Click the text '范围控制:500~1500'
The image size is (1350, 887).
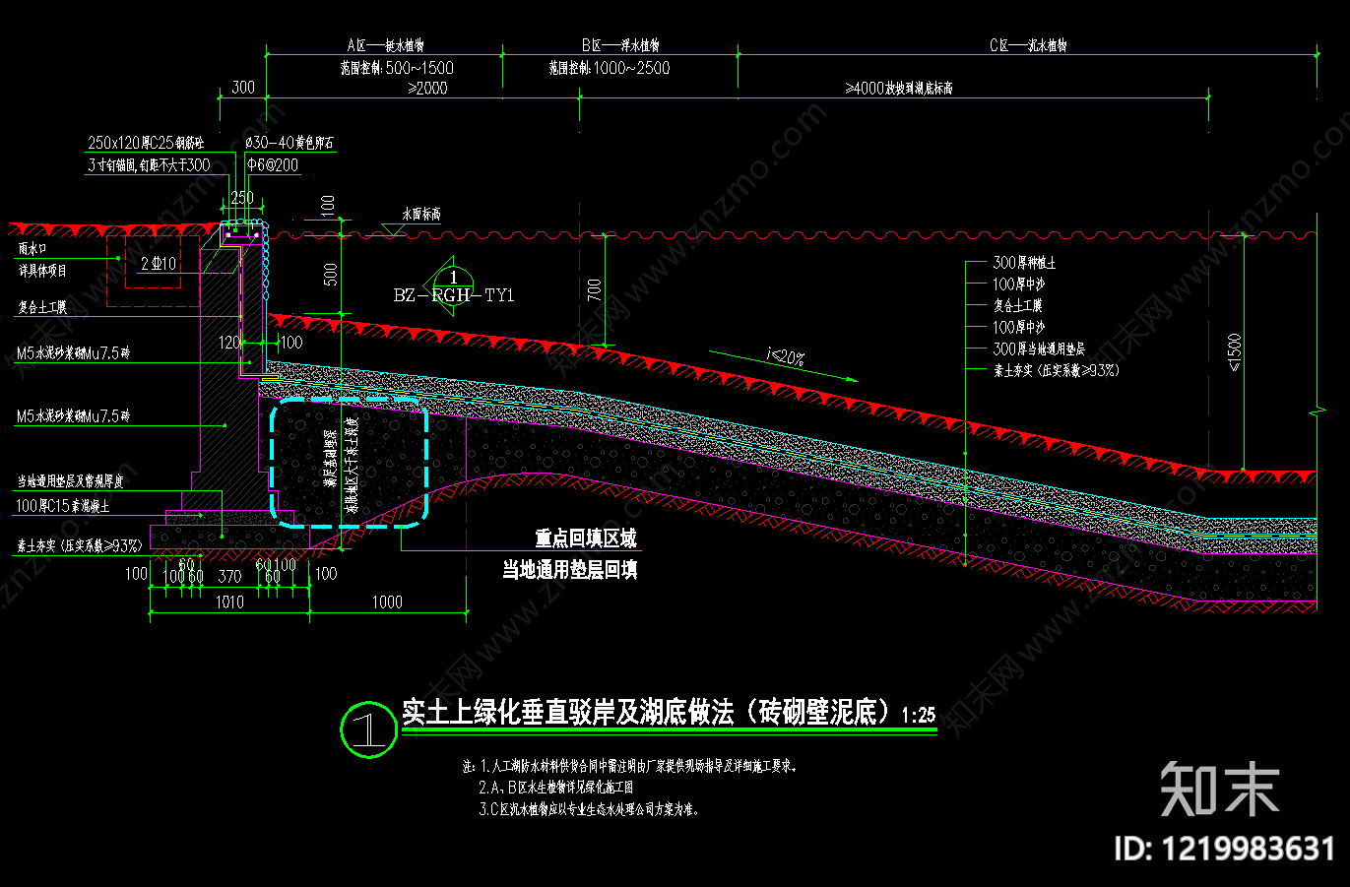point(397,68)
